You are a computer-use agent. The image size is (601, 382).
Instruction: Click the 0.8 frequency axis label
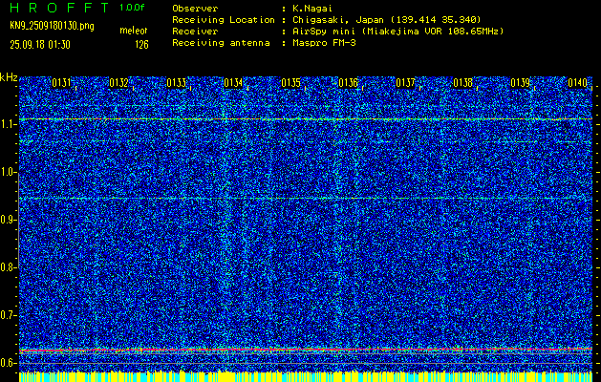click(8, 267)
